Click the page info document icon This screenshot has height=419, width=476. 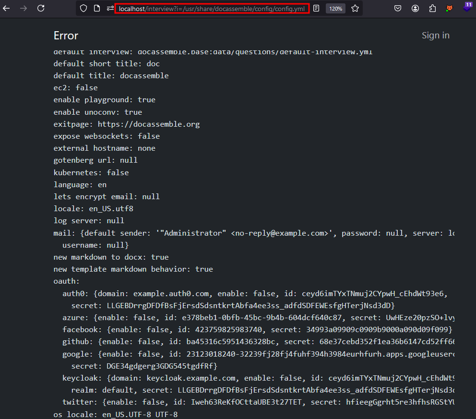coord(97,9)
